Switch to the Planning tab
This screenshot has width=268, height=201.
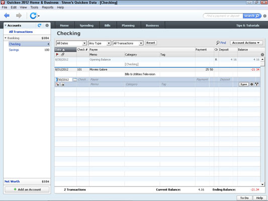coord(128,26)
